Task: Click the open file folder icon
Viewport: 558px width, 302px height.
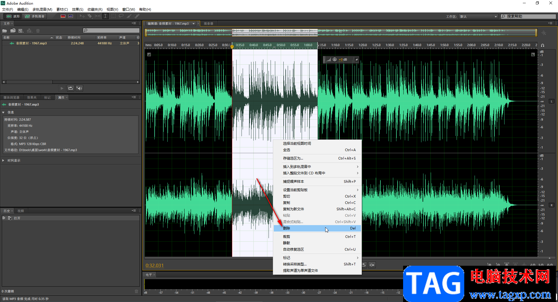Action: pos(5,31)
